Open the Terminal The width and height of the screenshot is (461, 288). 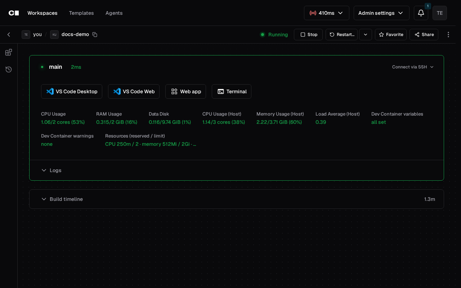click(232, 91)
